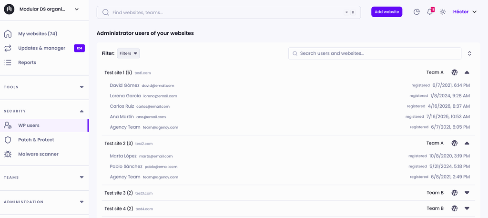Click WordPress icon for Test site 2
Screen dimensions: 488x218
point(455,143)
